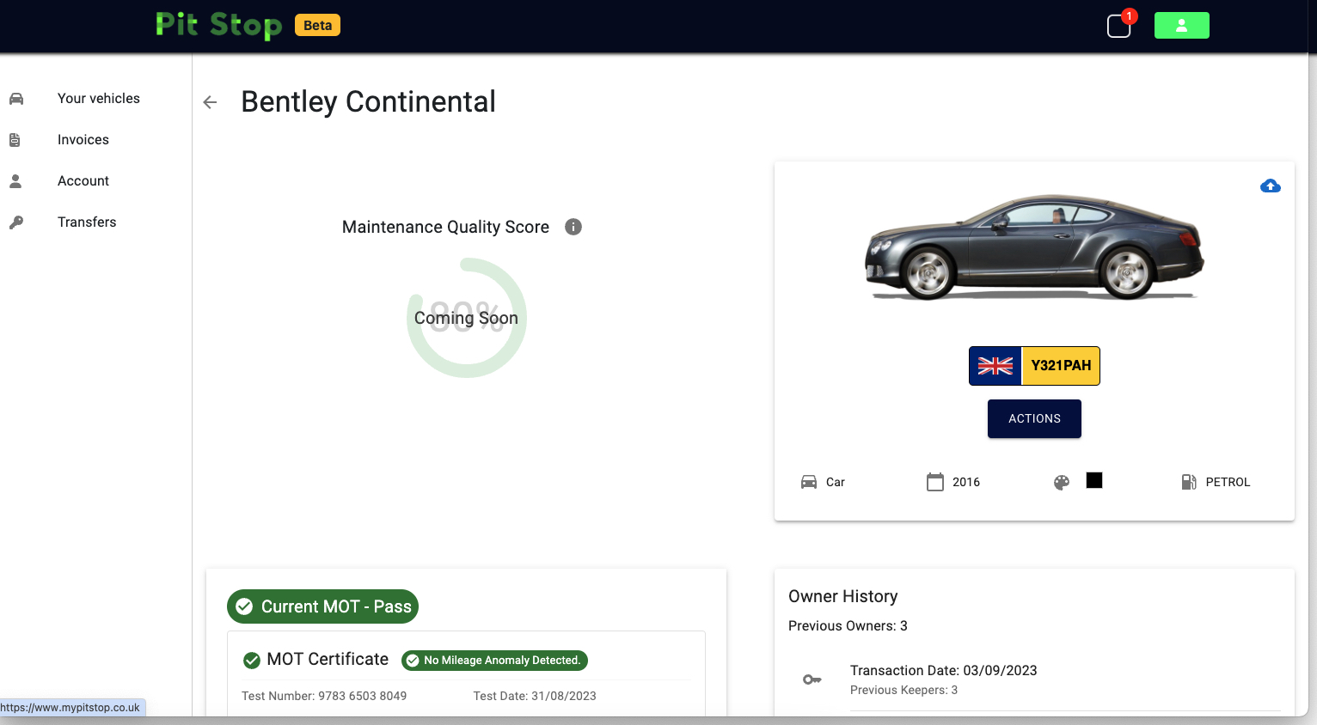Click the Maintenance Quality Score info icon
This screenshot has height=725, width=1317.
click(573, 227)
